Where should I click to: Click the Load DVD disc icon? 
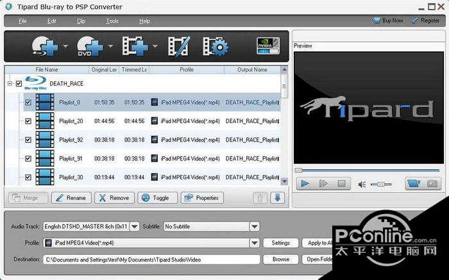pos(90,46)
